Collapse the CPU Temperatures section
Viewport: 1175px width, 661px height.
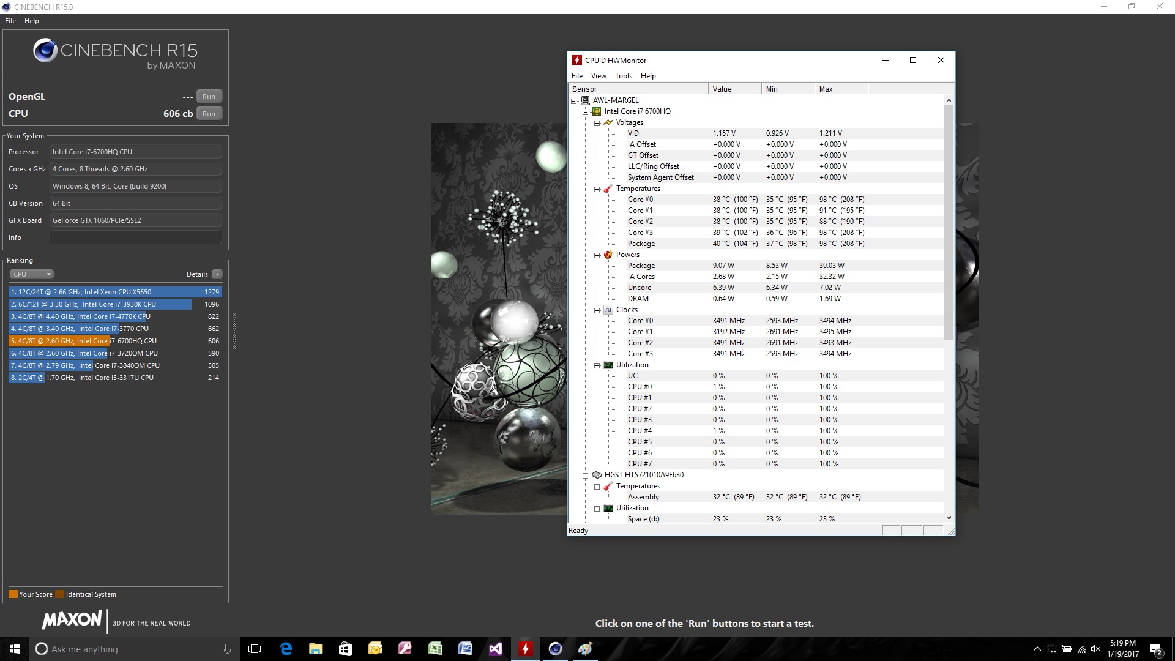click(x=597, y=189)
